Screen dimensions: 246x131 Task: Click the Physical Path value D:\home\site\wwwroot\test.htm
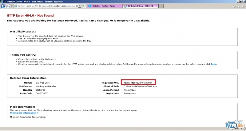pos(140,86)
